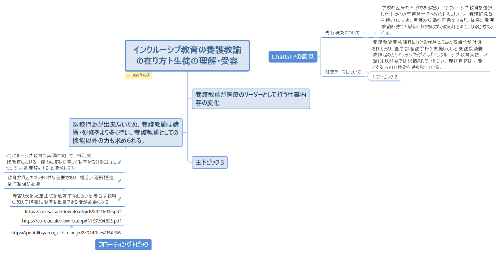Open the link icon next to 養護教諭養成課程 subtopic
This screenshot has height=254, width=500.
486,55
